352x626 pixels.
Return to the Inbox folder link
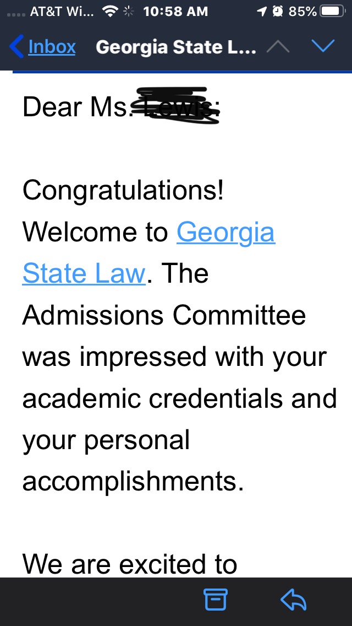tap(52, 47)
